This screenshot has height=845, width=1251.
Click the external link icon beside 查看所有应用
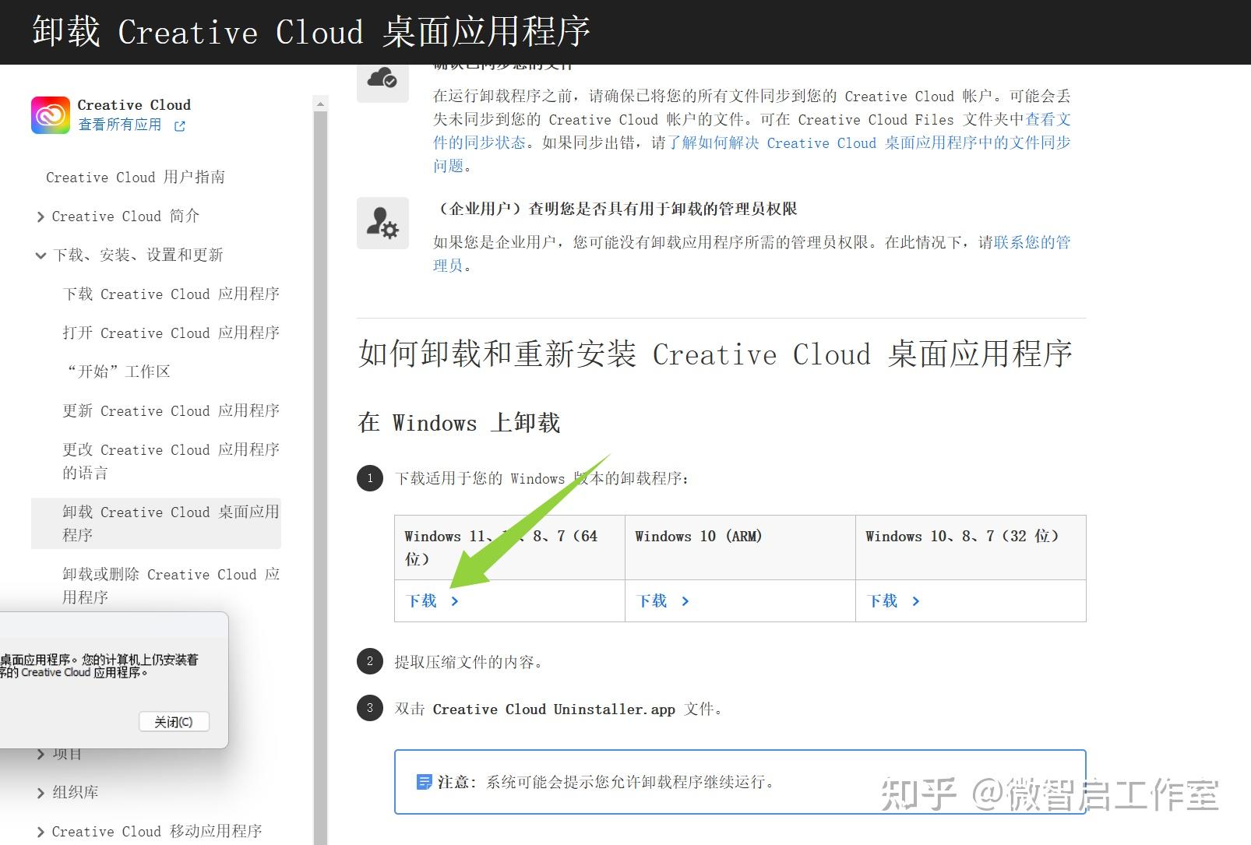tap(180, 126)
